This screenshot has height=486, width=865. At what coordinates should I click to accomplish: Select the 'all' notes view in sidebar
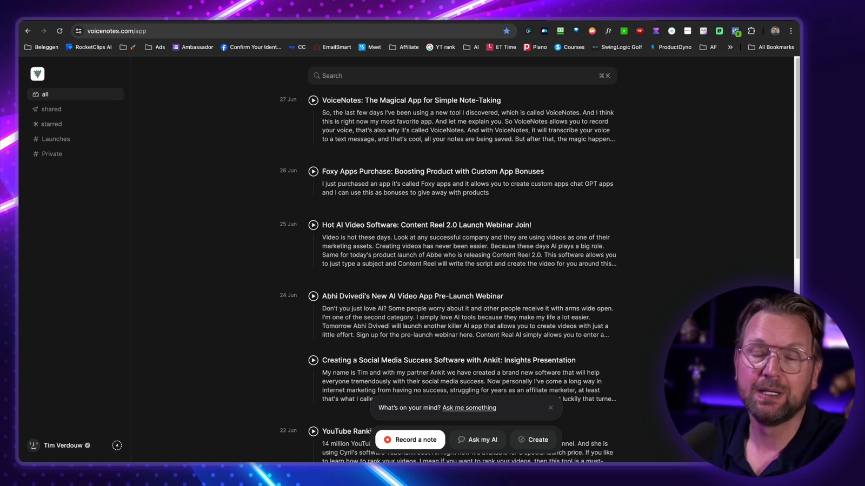coord(75,94)
